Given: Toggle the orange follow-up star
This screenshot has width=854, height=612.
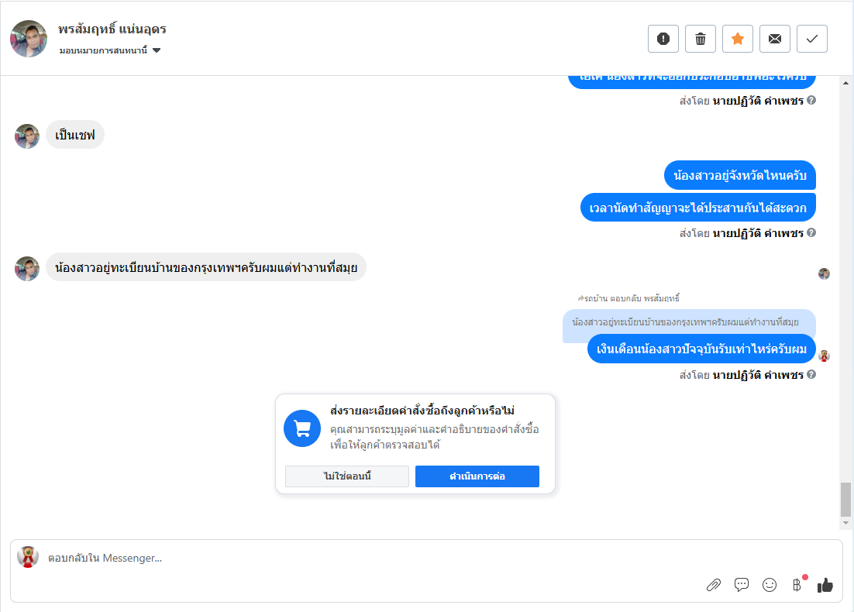Looking at the screenshot, I should (738, 39).
